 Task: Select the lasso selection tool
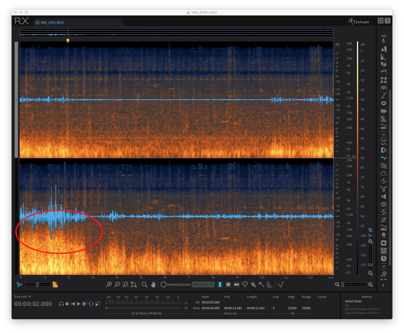coord(245,284)
